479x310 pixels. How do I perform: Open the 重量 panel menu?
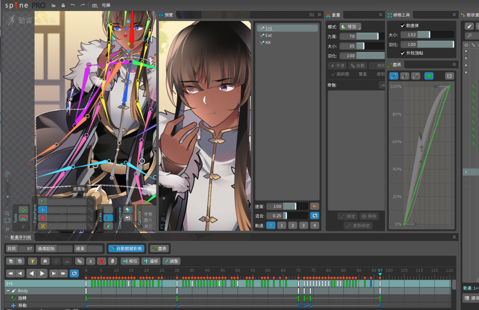380,15
